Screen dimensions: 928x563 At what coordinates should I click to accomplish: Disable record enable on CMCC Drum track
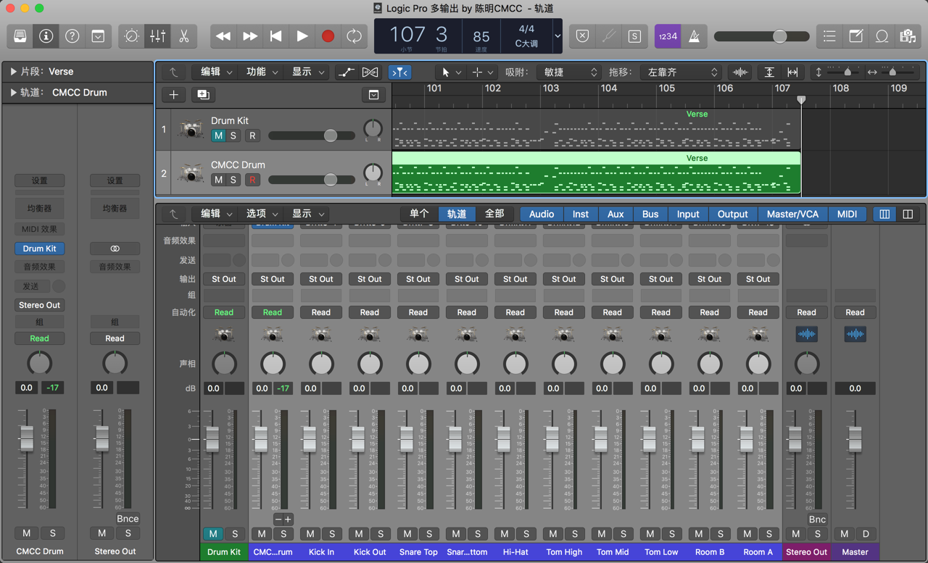tap(252, 179)
